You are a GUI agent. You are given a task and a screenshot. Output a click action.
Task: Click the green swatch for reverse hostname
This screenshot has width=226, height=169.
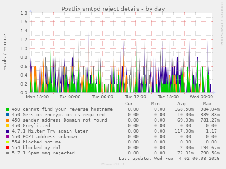point(8,109)
